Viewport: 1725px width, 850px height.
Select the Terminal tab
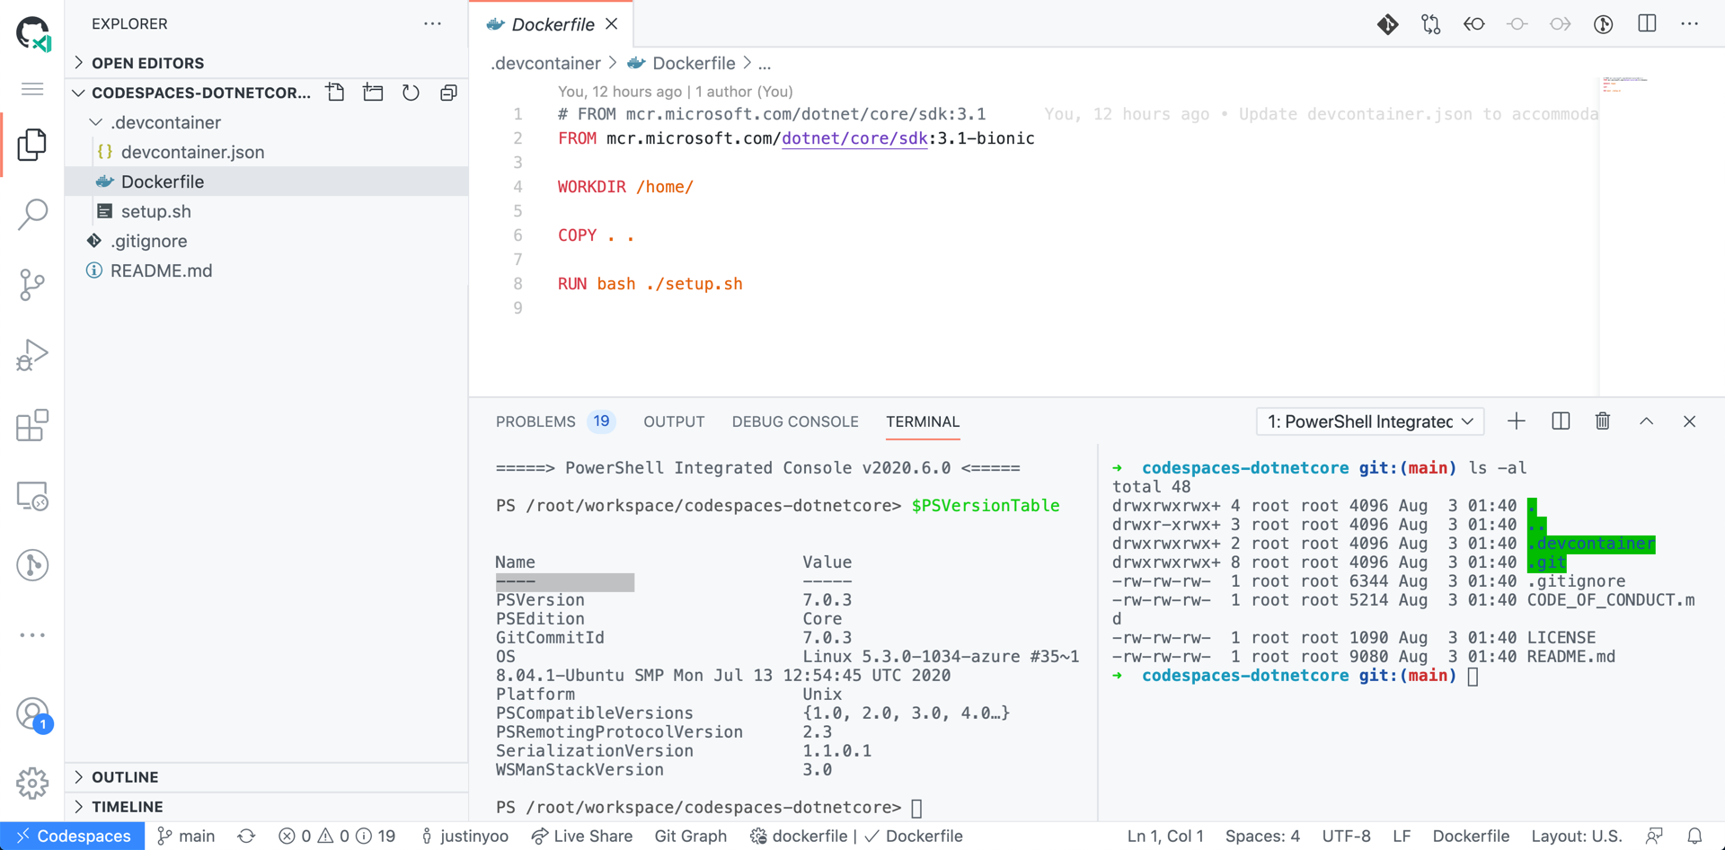tap(923, 421)
